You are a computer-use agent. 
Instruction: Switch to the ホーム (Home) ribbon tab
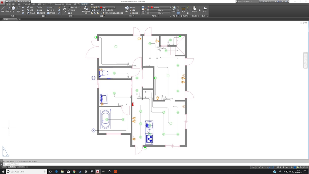coord(8,4)
